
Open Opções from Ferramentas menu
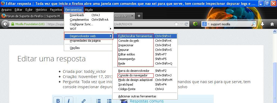click(x=89, y=48)
